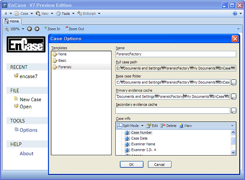Click the Case info scroll down arrow
245x180 pixels.
point(233,152)
